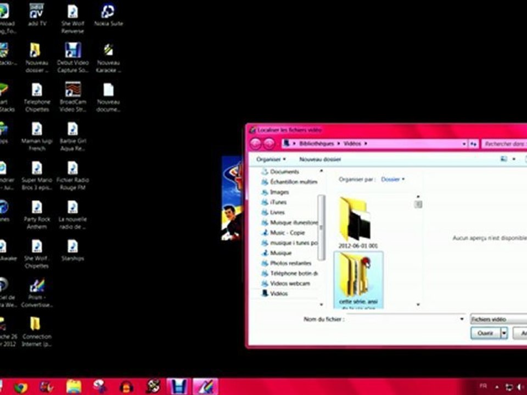Viewport: 527px width, 395px height.
Task: Open the Nokia Suite desktop icon
Action: (108, 15)
